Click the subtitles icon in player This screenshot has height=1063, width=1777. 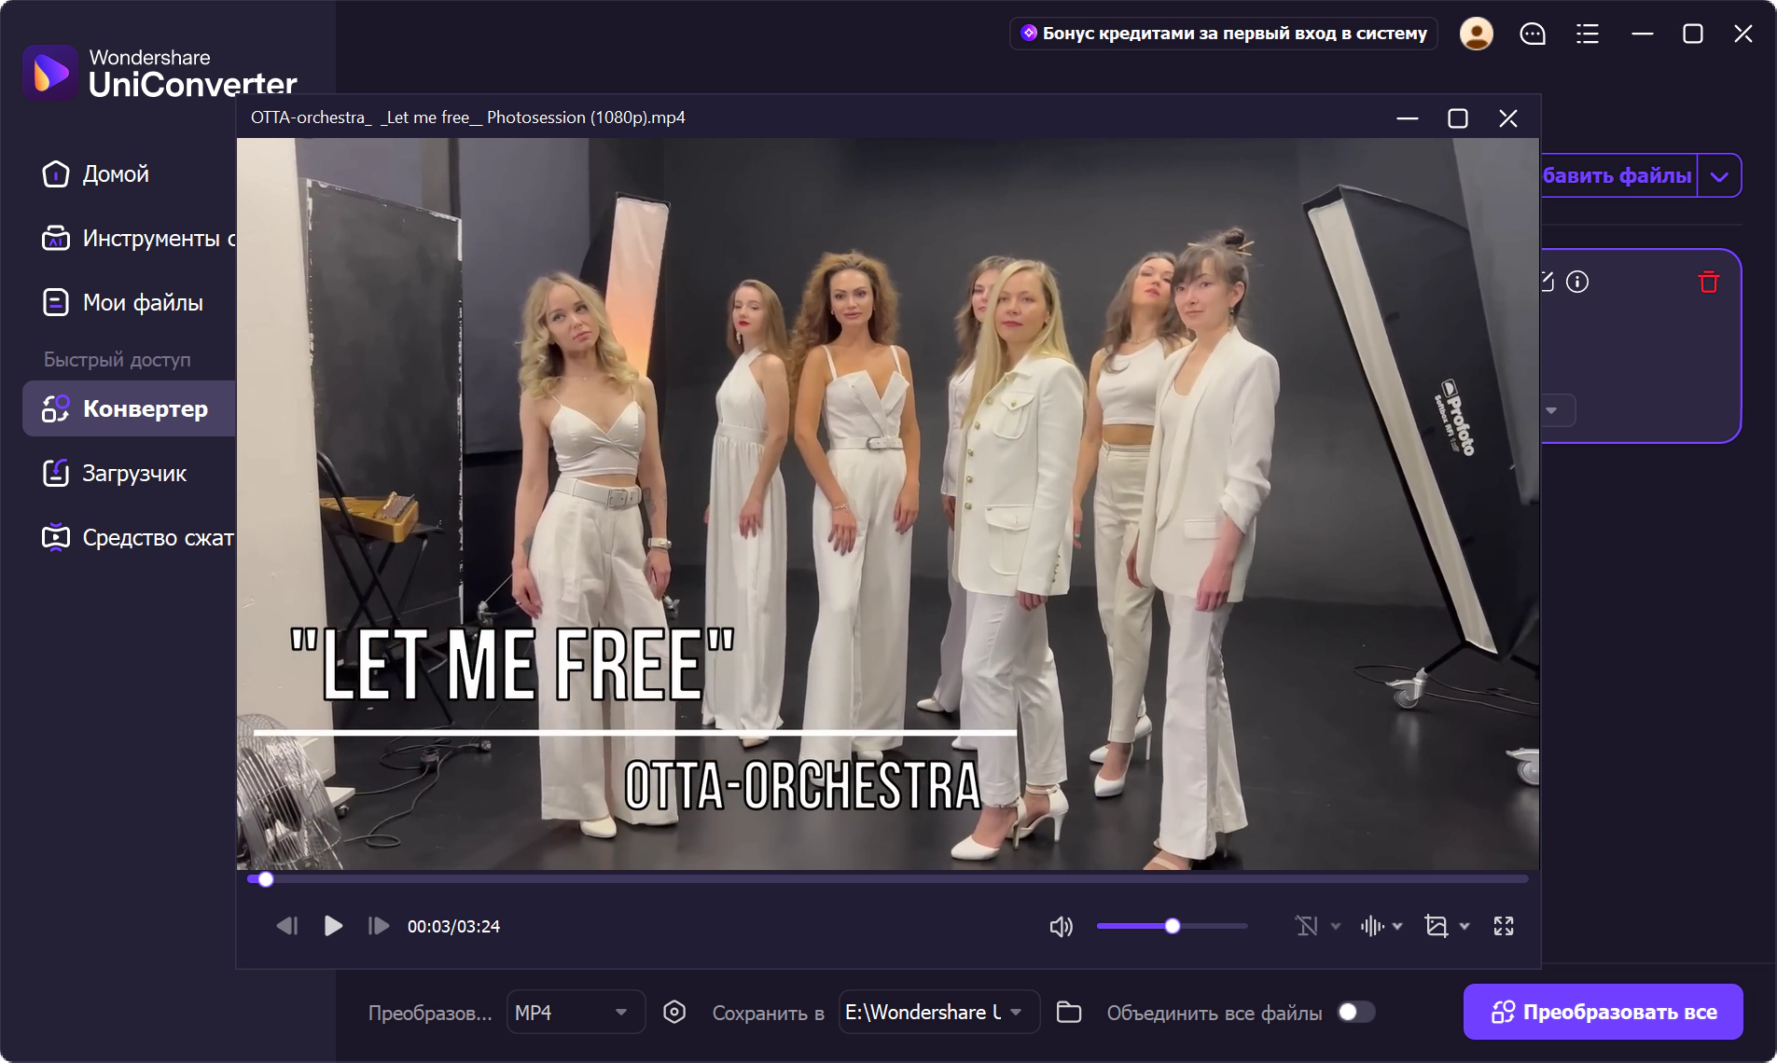1307,926
